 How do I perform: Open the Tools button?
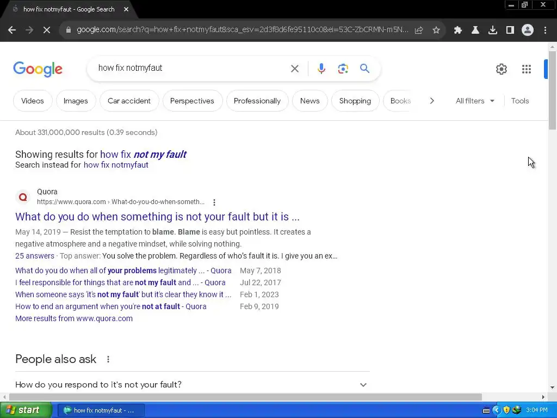coord(520,101)
